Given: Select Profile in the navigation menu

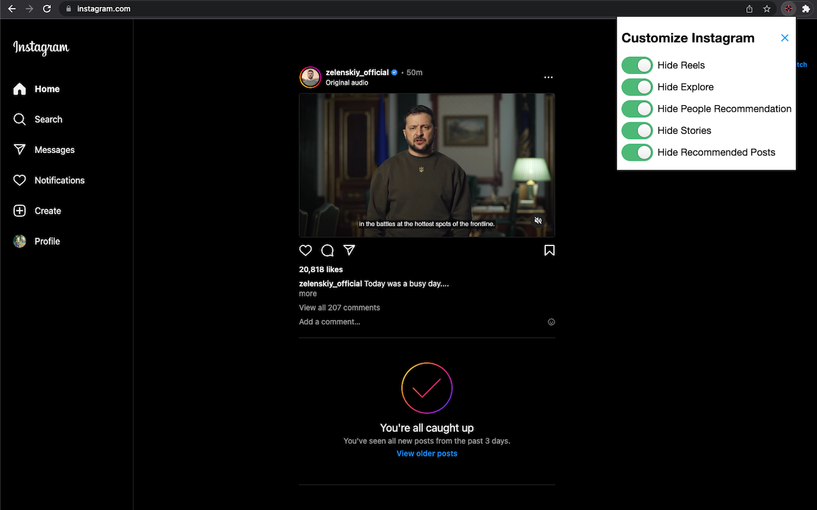Looking at the screenshot, I should point(19,241).
